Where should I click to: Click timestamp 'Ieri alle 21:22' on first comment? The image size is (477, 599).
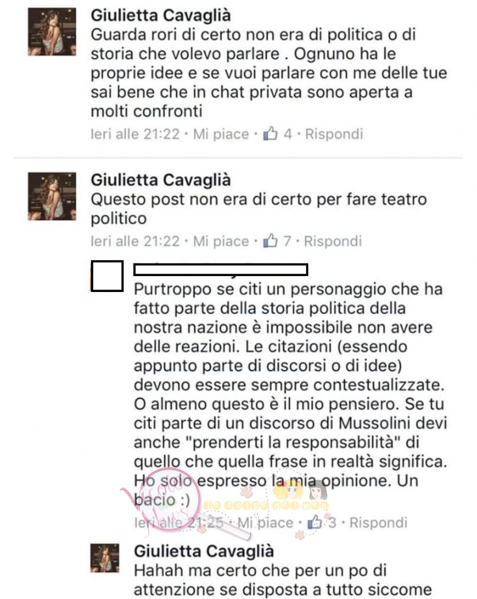coord(135,134)
